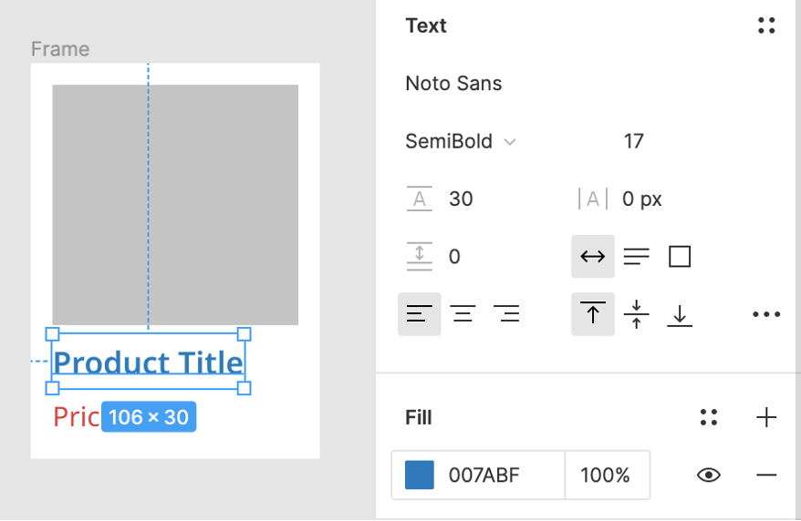Open Text section style options (four dots)

[766, 26]
